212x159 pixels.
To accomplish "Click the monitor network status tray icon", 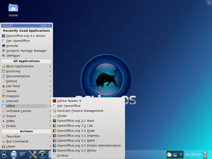I will pyautogui.click(x=175, y=154).
